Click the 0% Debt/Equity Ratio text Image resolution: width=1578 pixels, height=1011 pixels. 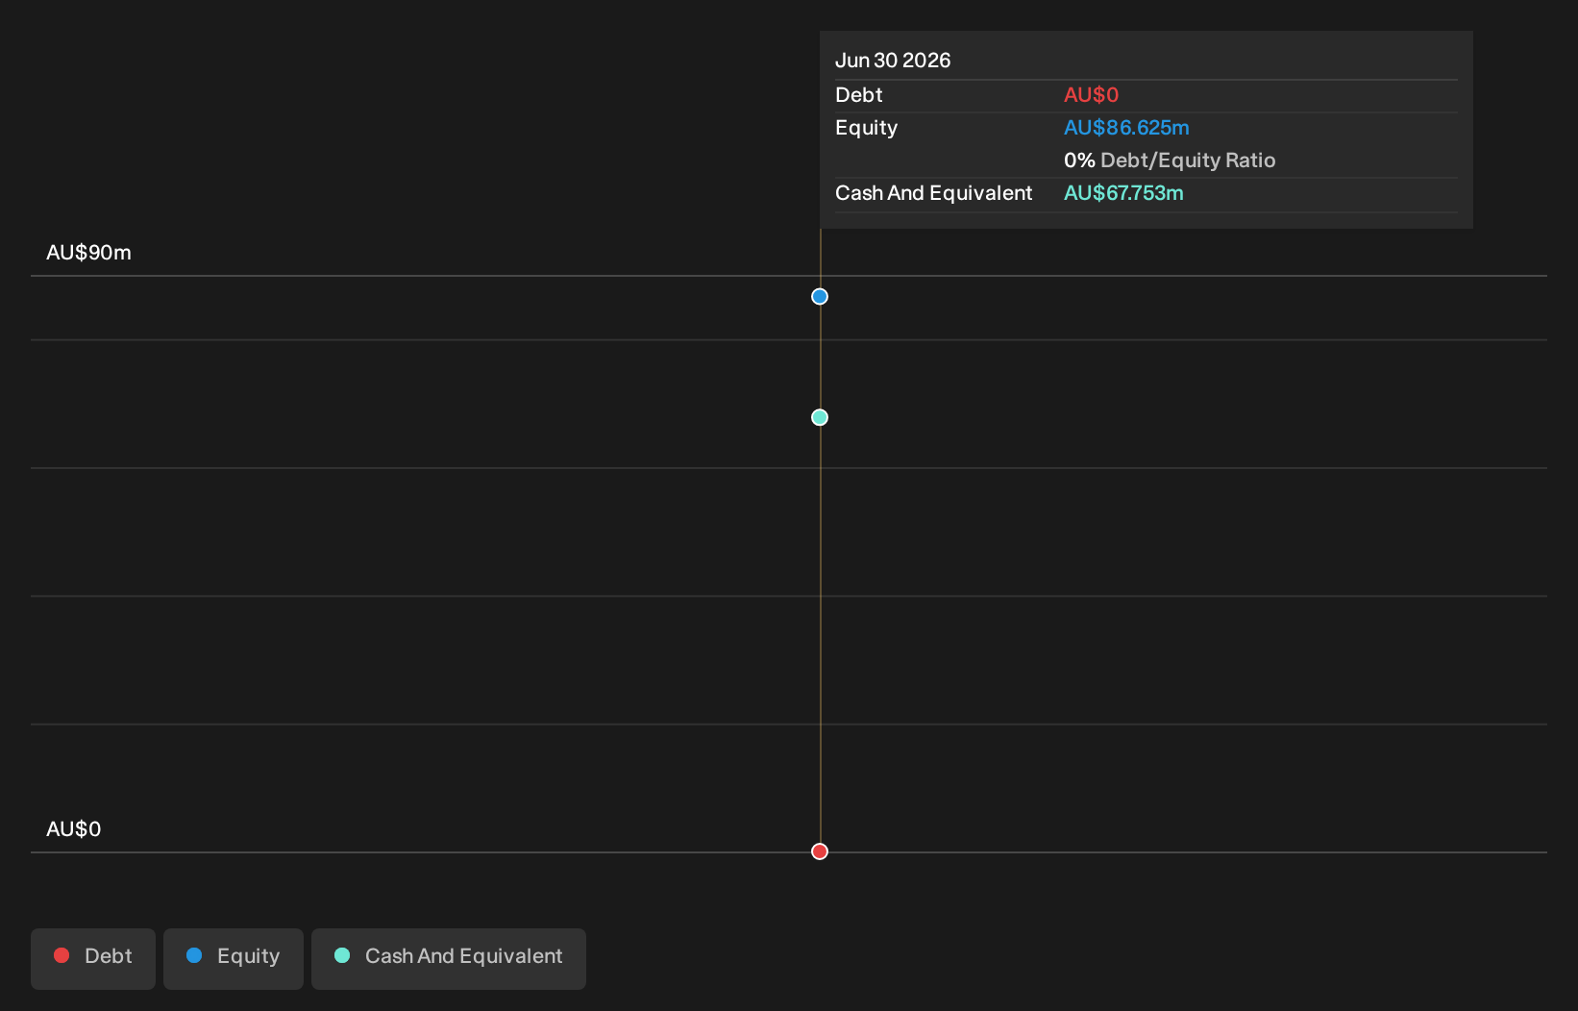(1170, 160)
